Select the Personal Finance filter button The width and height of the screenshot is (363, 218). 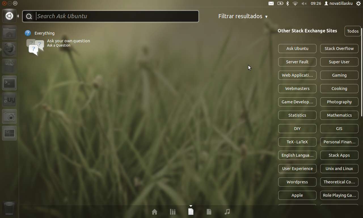point(339,142)
